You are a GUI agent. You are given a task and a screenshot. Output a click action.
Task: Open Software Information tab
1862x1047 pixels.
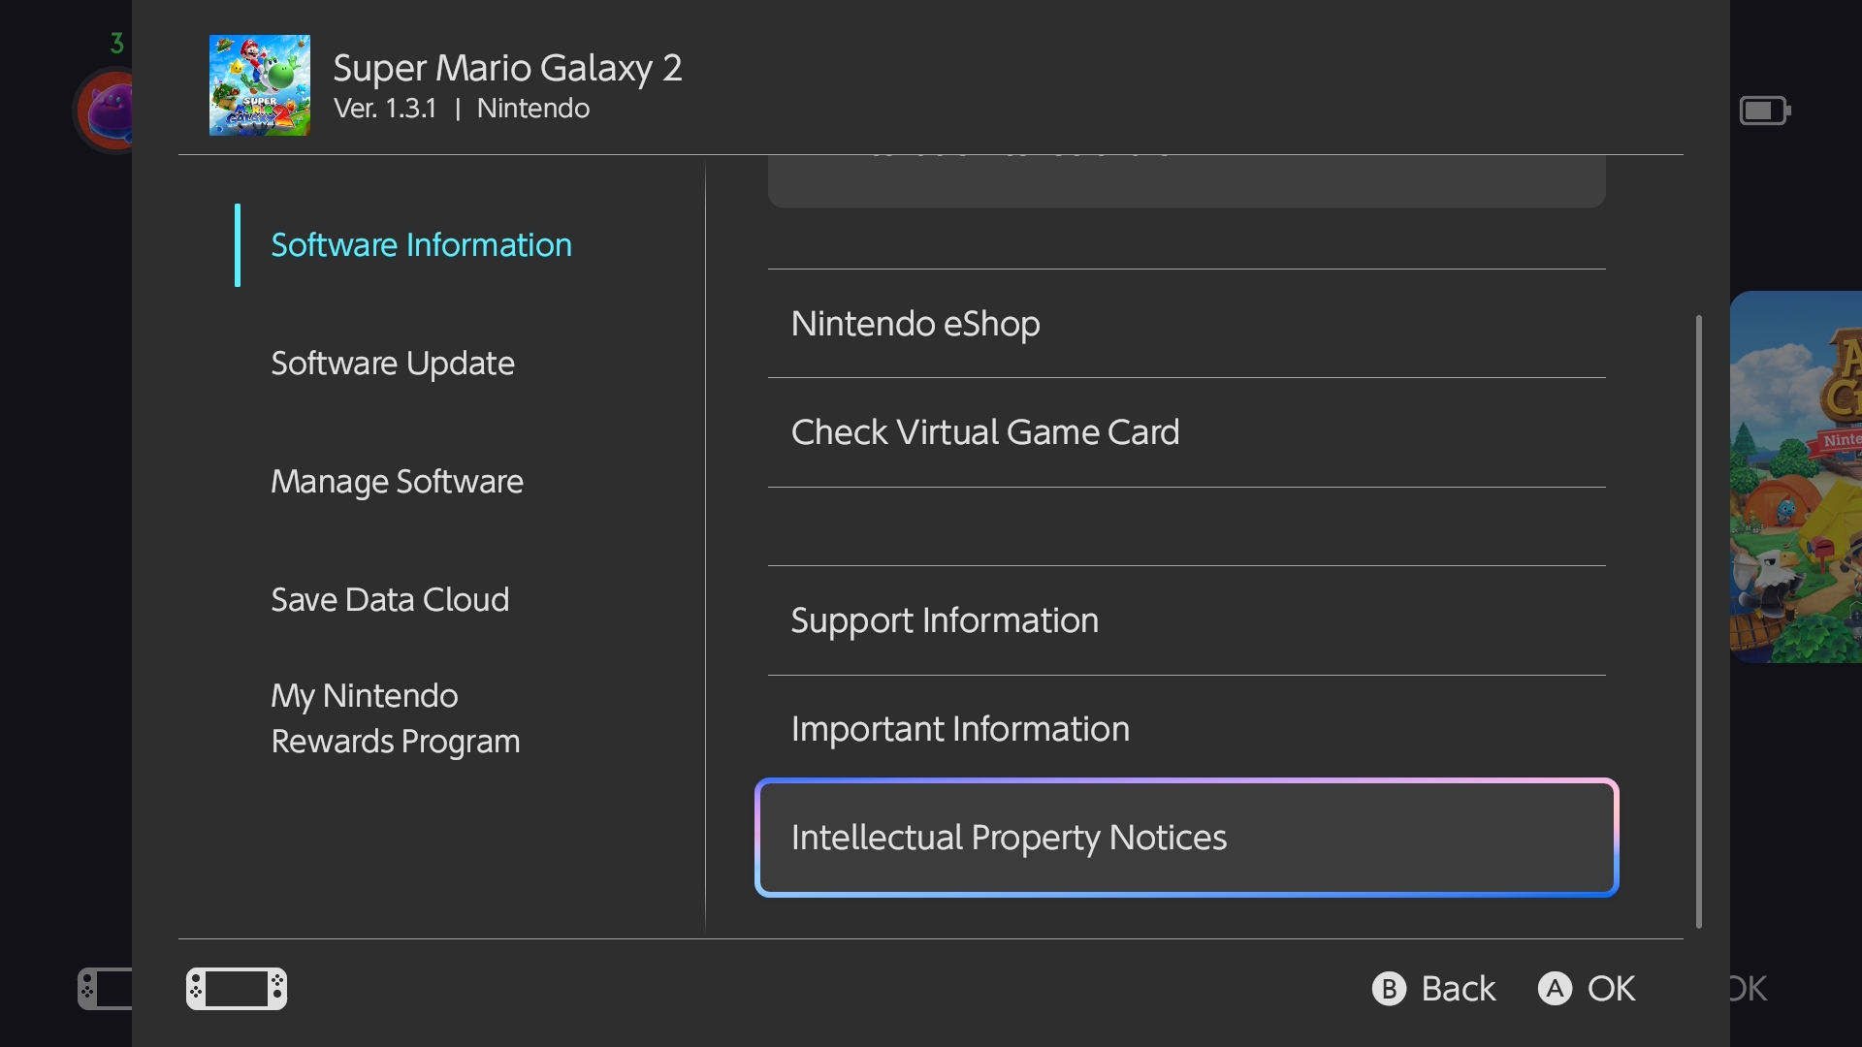click(421, 245)
